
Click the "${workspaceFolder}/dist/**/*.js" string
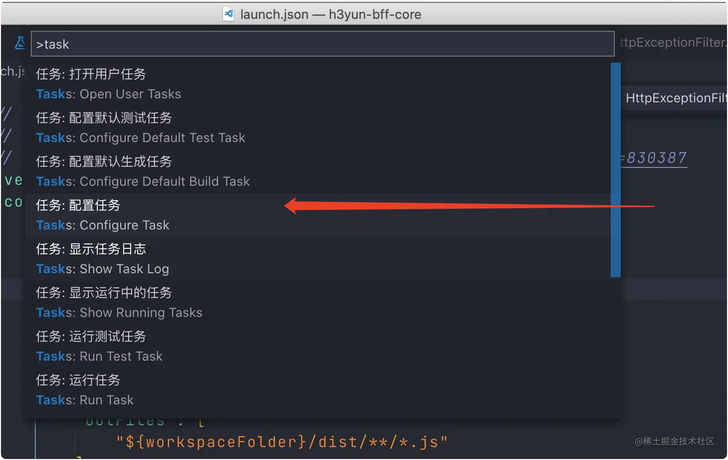click(x=282, y=442)
